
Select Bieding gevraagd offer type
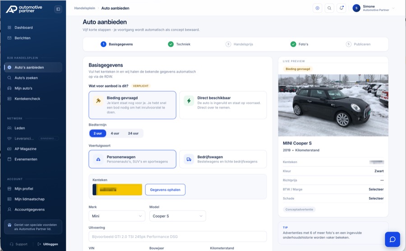132,105
